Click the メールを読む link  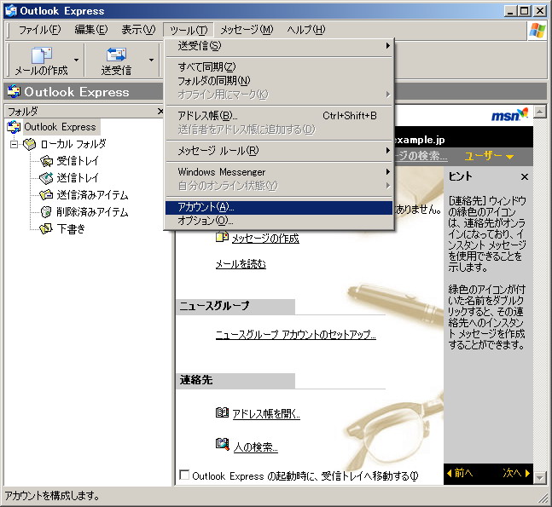point(241,264)
